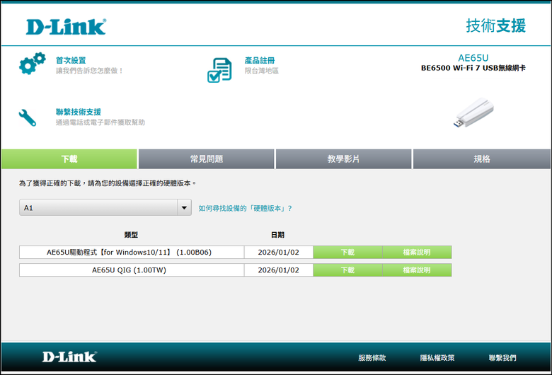Click the hardware version dropdown arrow
The height and width of the screenshot is (375, 552).
click(x=184, y=208)
